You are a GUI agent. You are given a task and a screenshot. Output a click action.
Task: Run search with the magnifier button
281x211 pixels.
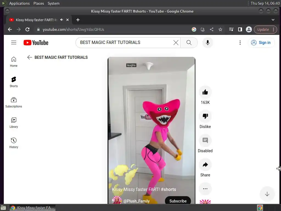click(x=189, y=43)
